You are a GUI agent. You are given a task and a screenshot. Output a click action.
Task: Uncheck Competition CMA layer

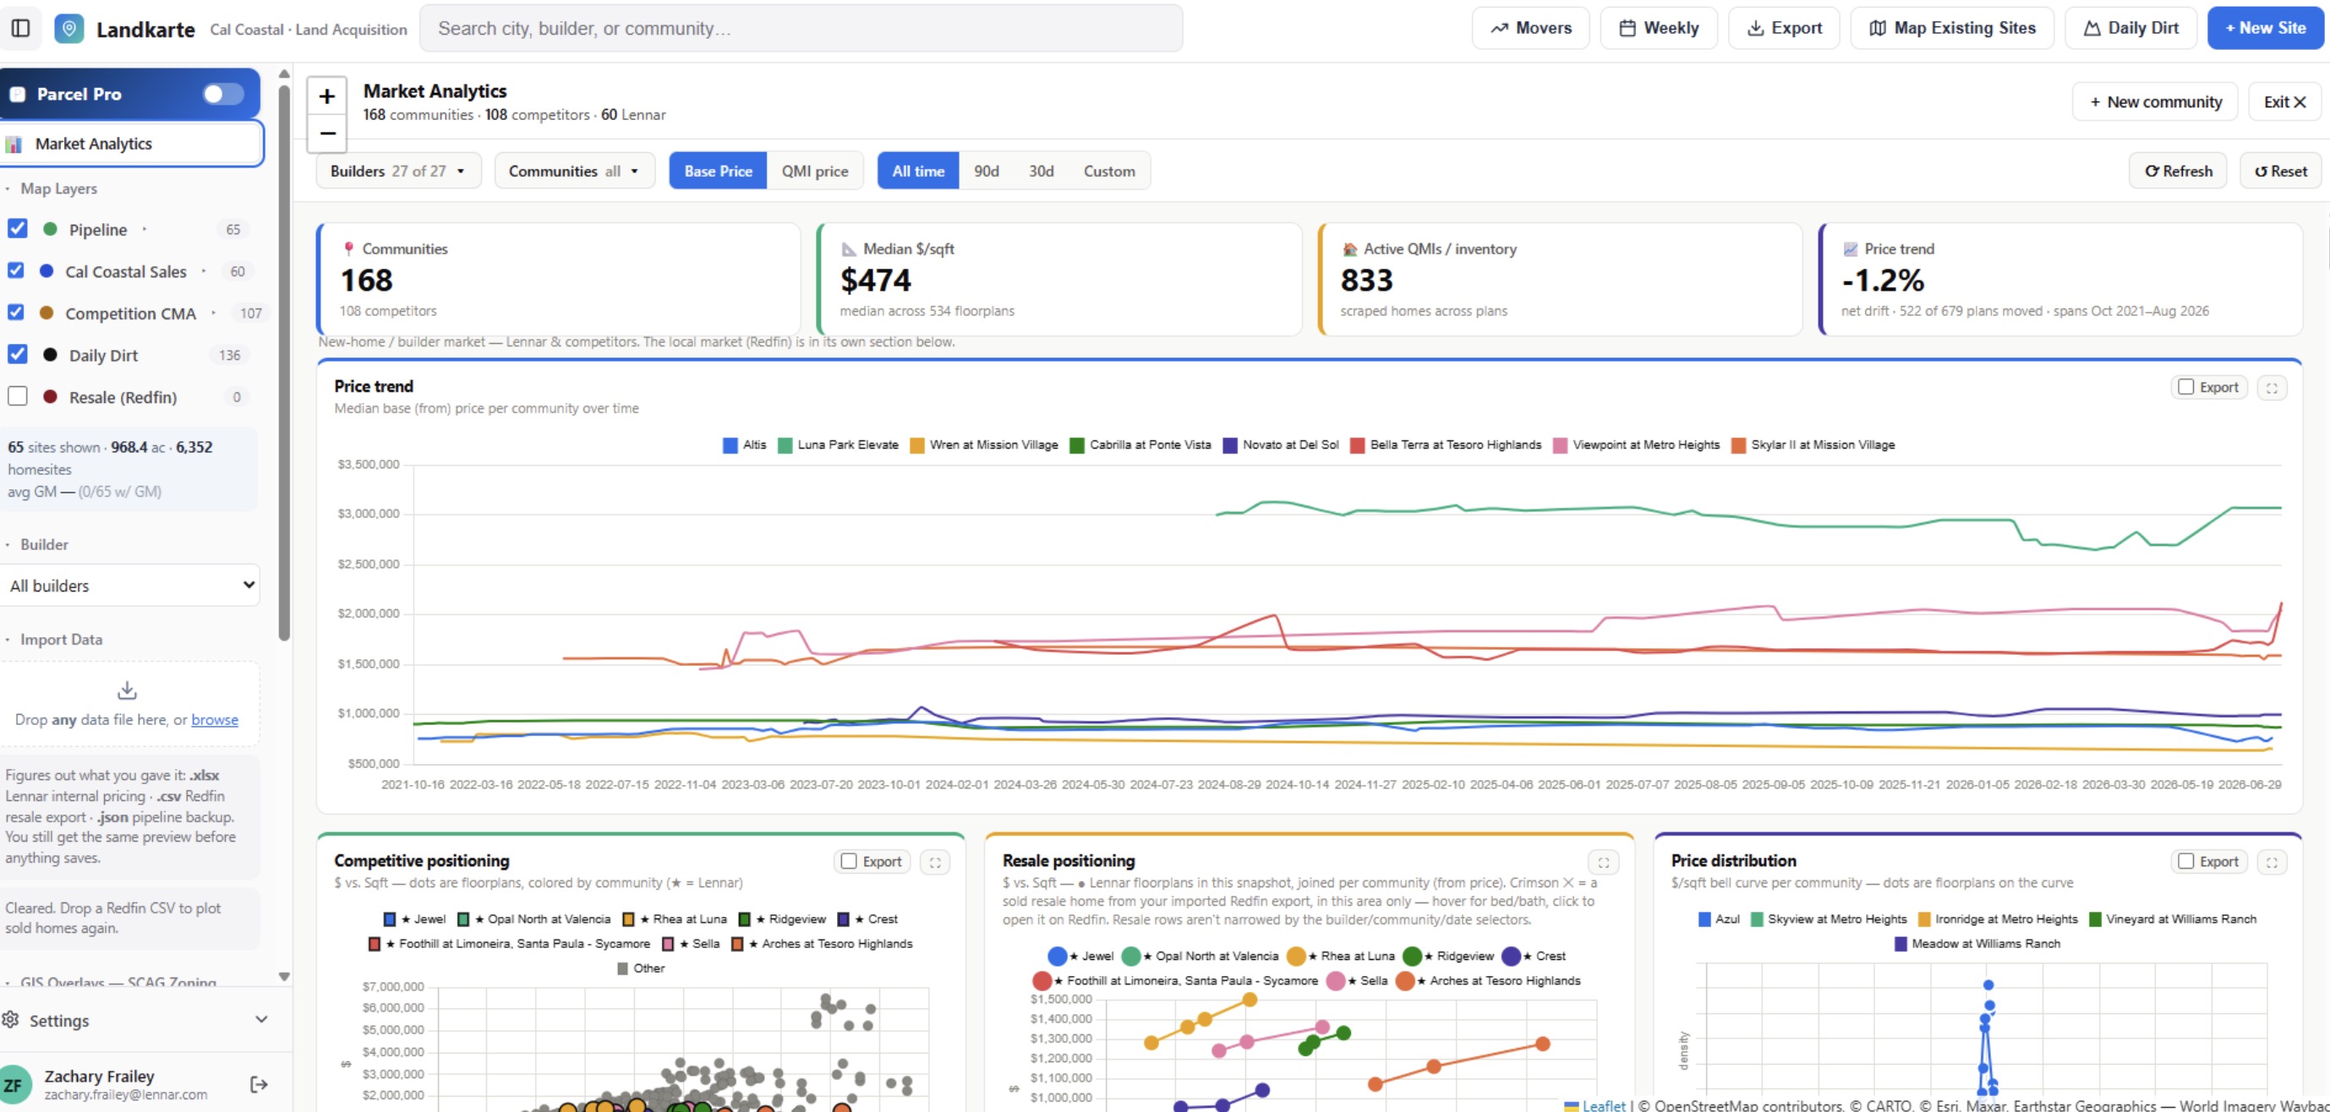click(x=16, y=313)
